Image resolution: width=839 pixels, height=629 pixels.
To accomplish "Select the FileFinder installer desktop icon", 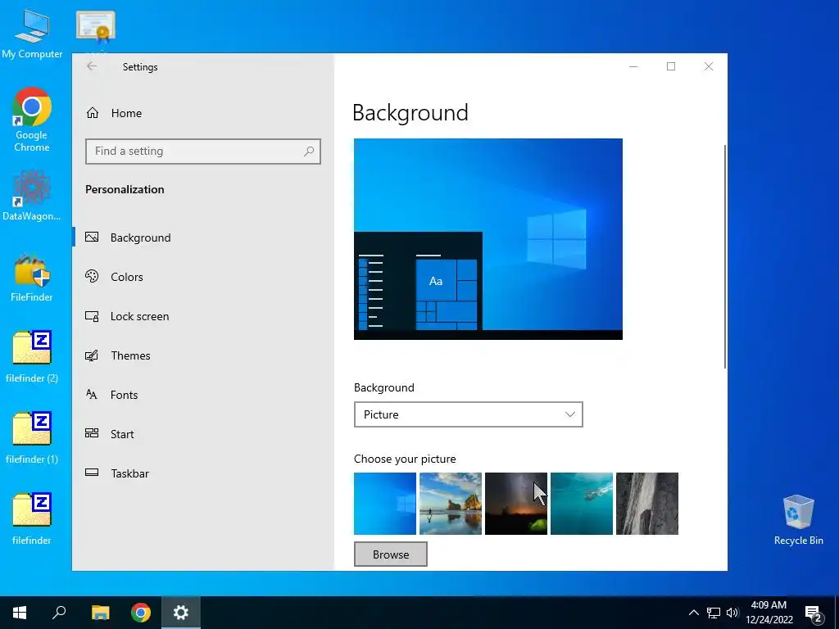I will pos(32,278).
